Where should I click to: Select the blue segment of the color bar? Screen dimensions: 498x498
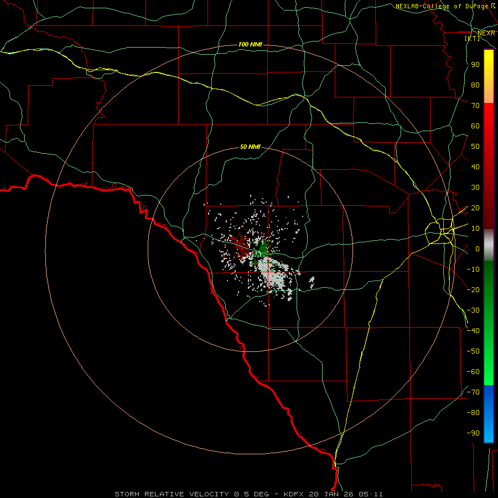click(489, 414)
